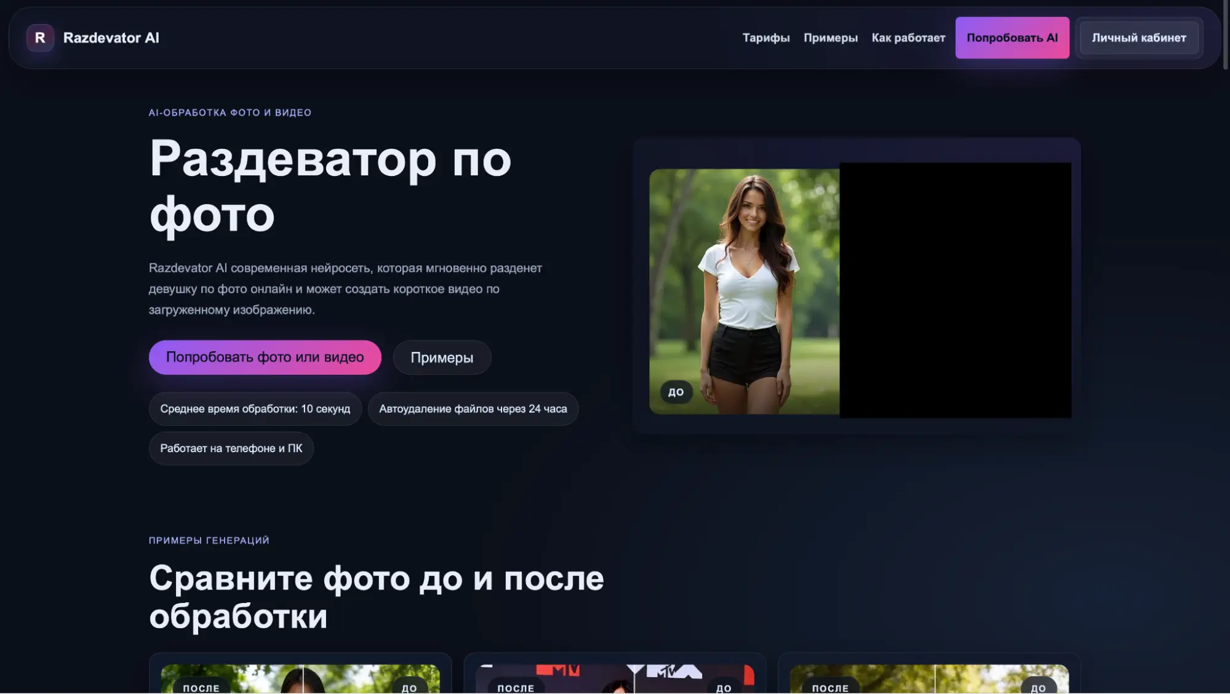1230x694 pixels.
Task: Click the chip Среднее время обработки: 10 секунд
Action: click(255, 409)
